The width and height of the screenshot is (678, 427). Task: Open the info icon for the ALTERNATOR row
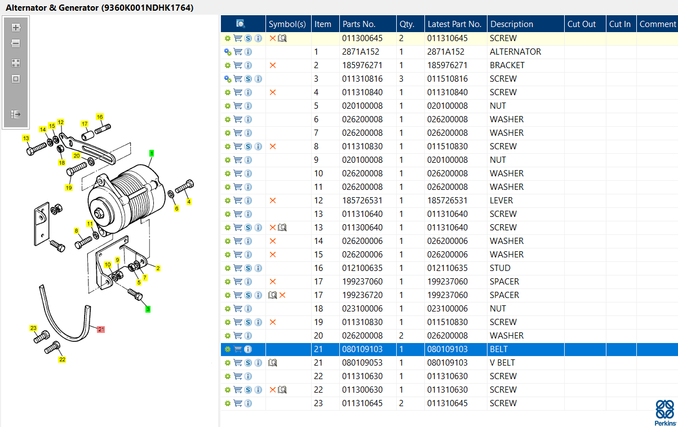pyautogui.click(x=248, y=52)
